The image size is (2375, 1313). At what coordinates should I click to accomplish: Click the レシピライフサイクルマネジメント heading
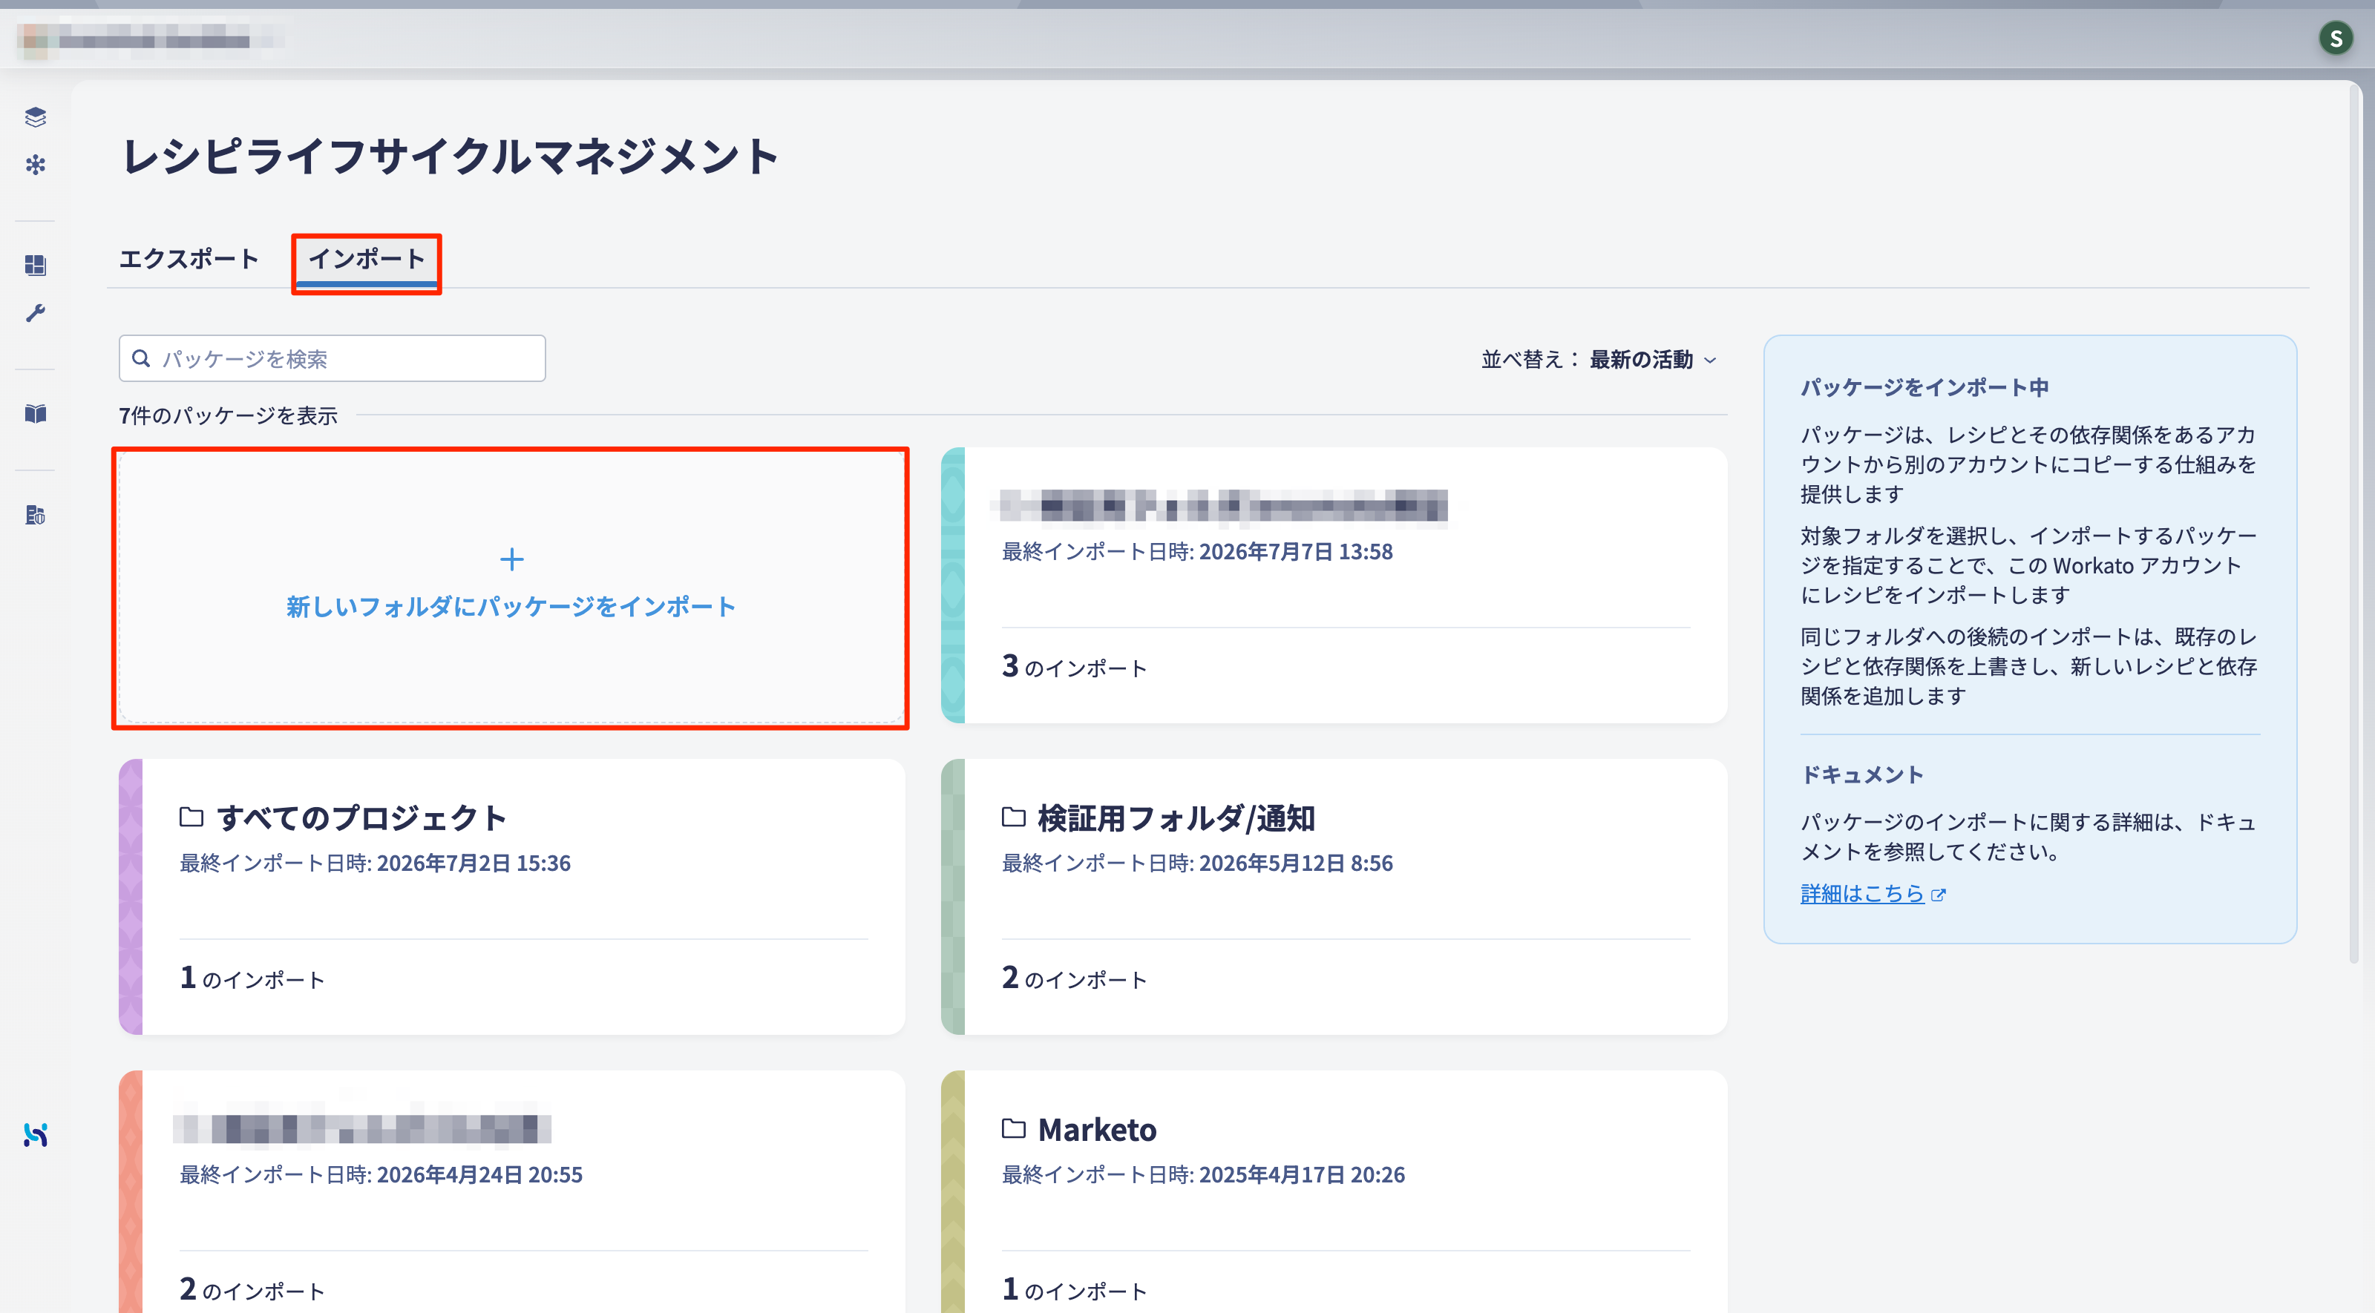[x=451, y=156]
